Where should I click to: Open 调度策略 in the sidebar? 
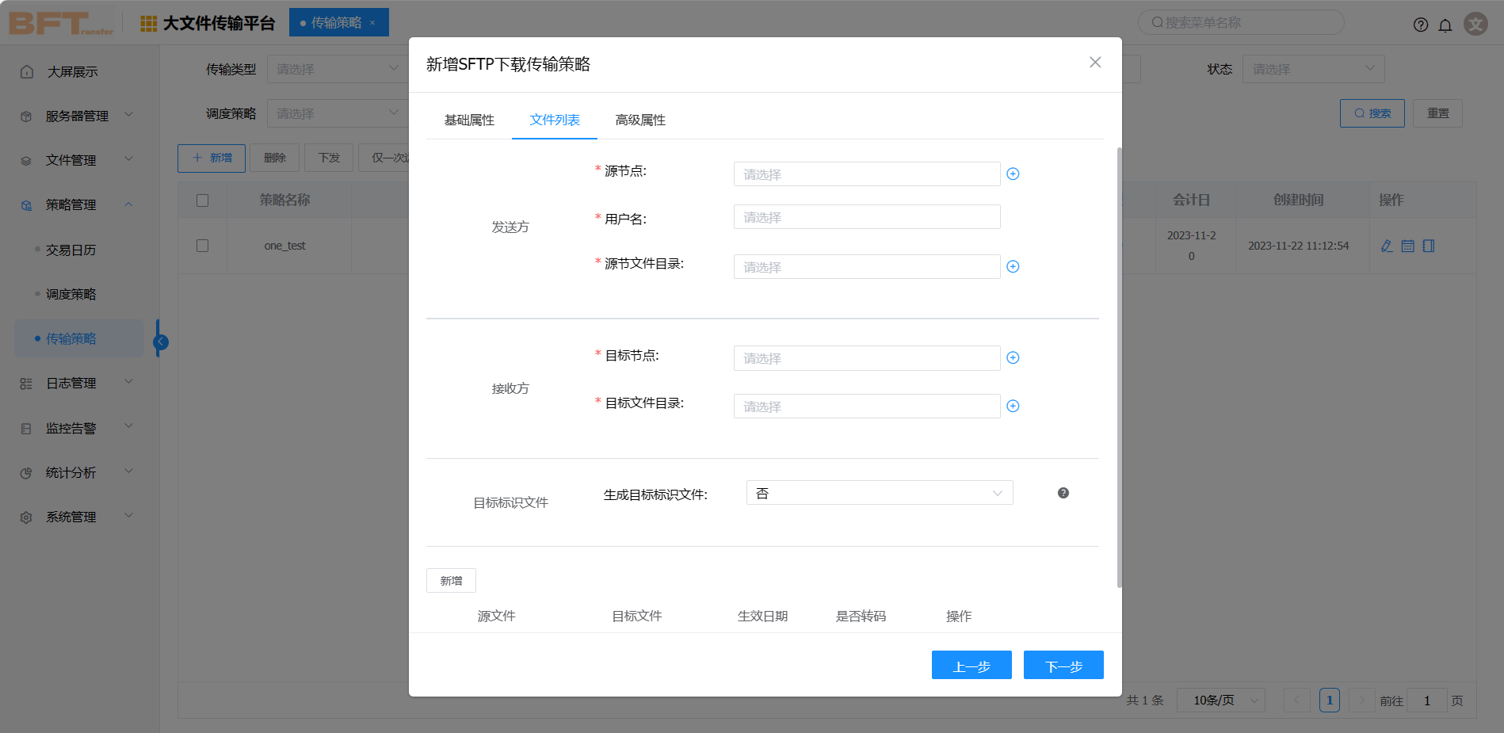(71, 295)
